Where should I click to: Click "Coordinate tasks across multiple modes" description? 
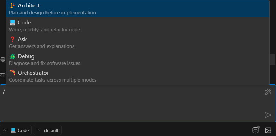pyautogui.click(x=53, y=80)
